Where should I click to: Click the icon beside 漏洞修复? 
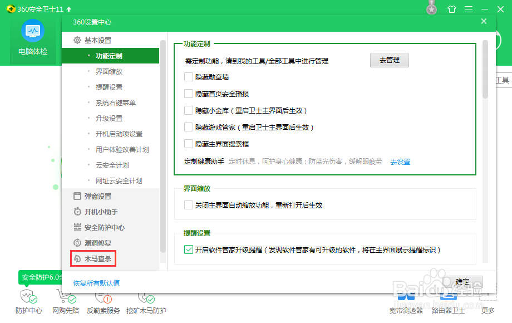pos(77,243)
